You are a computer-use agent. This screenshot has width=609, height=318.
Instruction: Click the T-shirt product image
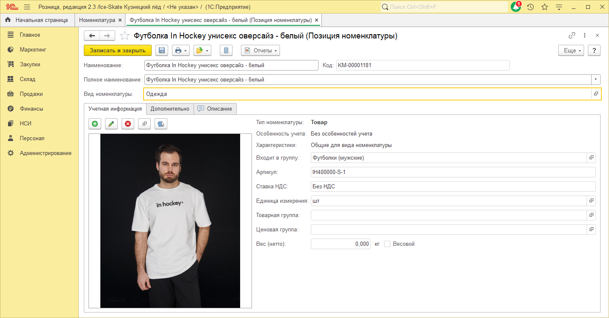(170, 221)
